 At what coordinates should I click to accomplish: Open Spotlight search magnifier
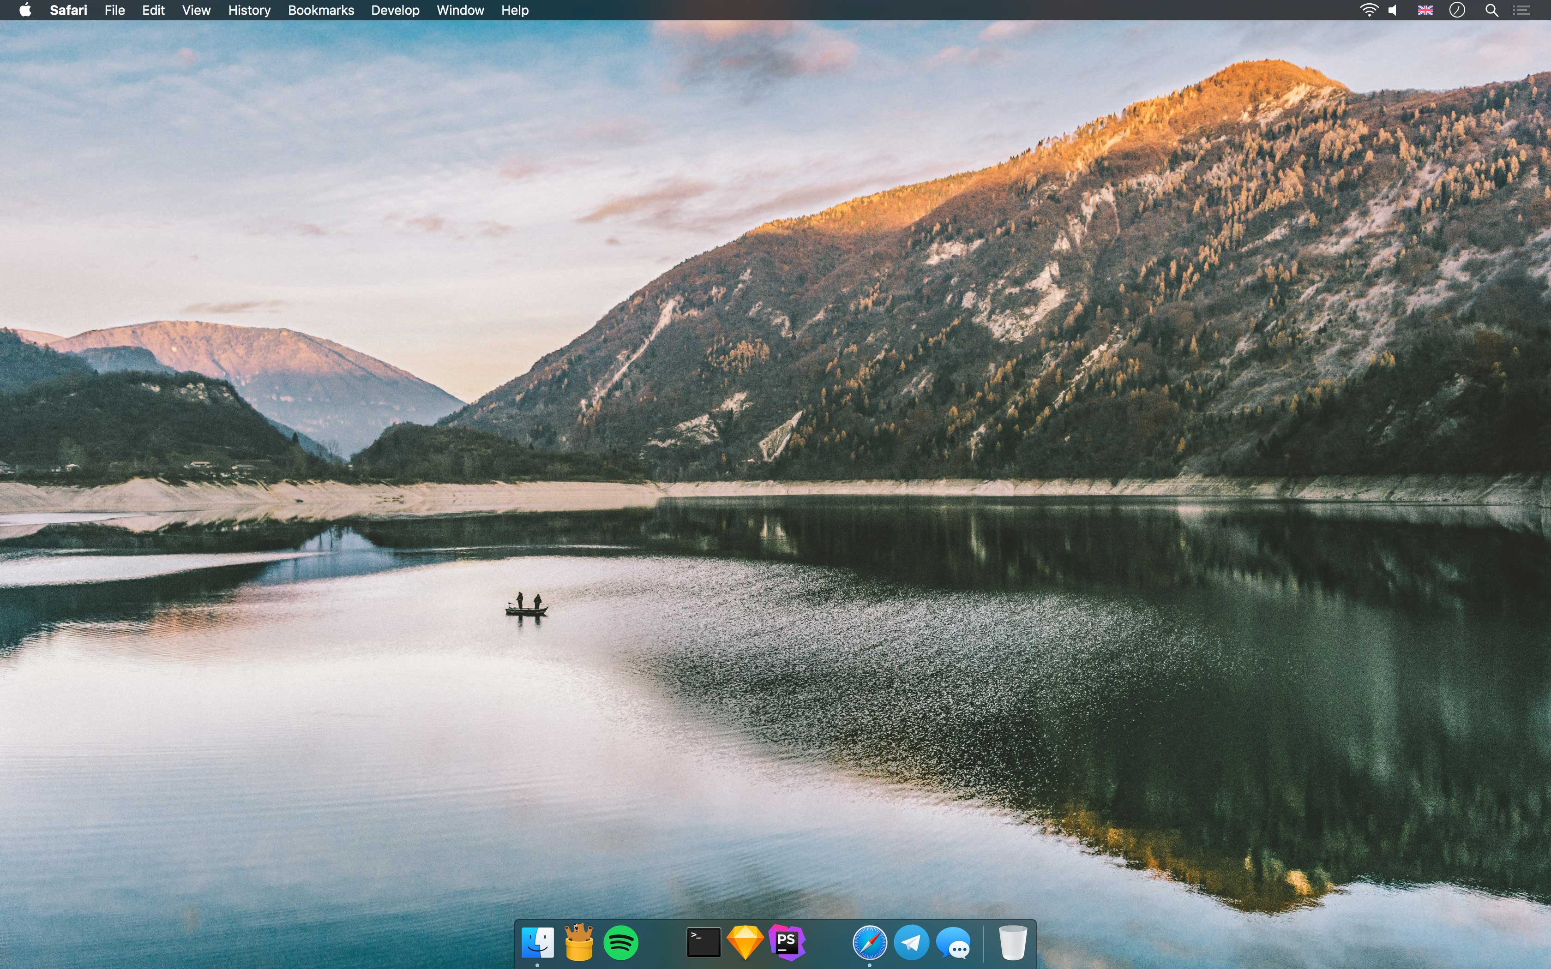tap(1491, 10)
